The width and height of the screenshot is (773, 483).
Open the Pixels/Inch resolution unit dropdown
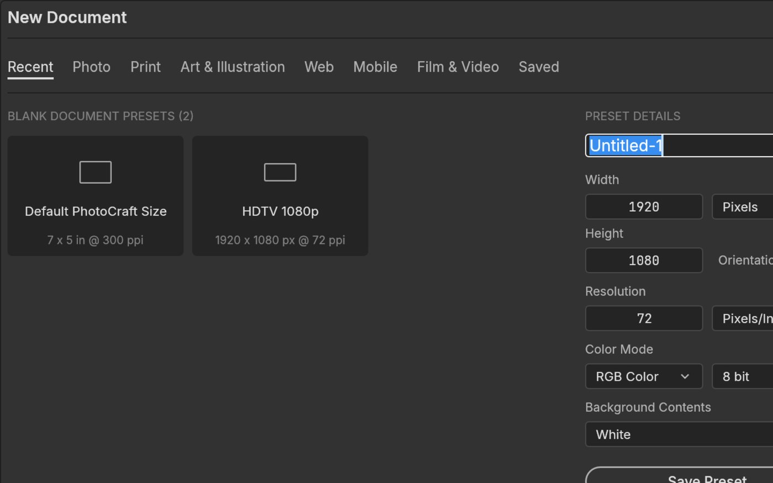tap(743, 318)
